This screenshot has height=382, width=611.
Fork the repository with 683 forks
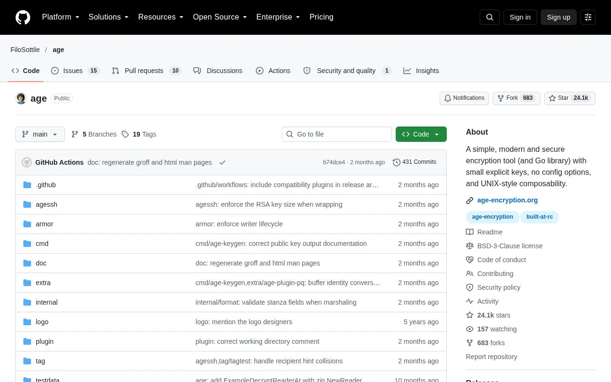coord(516,98)
